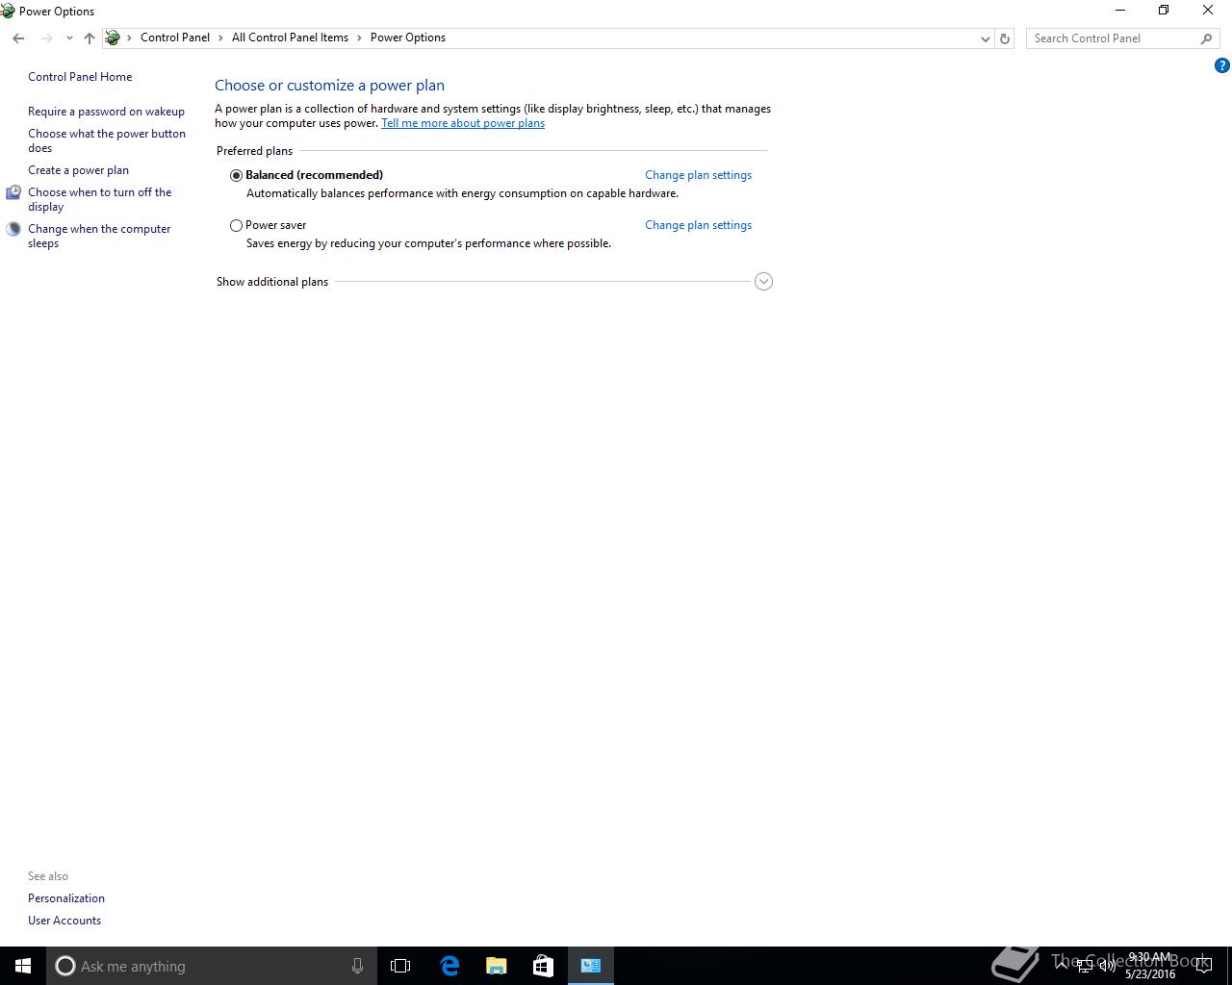The height and width of the screenshot is (985, 1232).
Task: Open Choose what the power button does
Action: click(107, 140)
